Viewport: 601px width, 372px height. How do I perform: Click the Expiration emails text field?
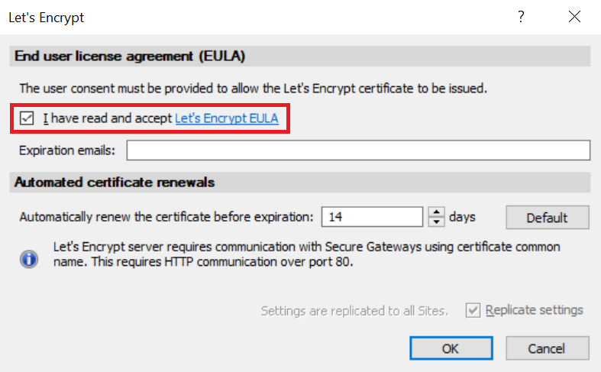(358, 150)
